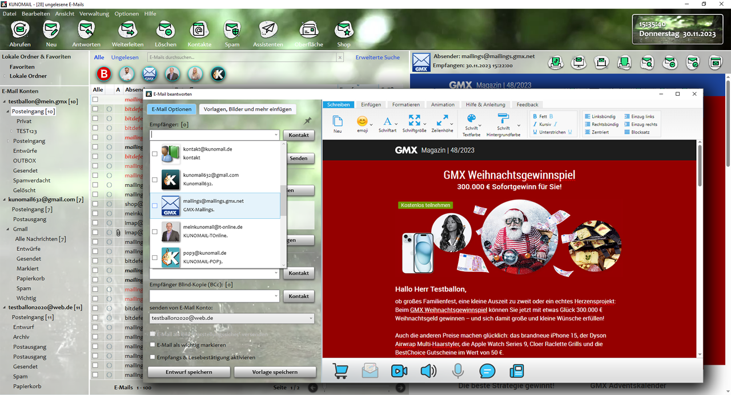
Task: Open the Schriftart font dropdown
Action: click(396, 124)
